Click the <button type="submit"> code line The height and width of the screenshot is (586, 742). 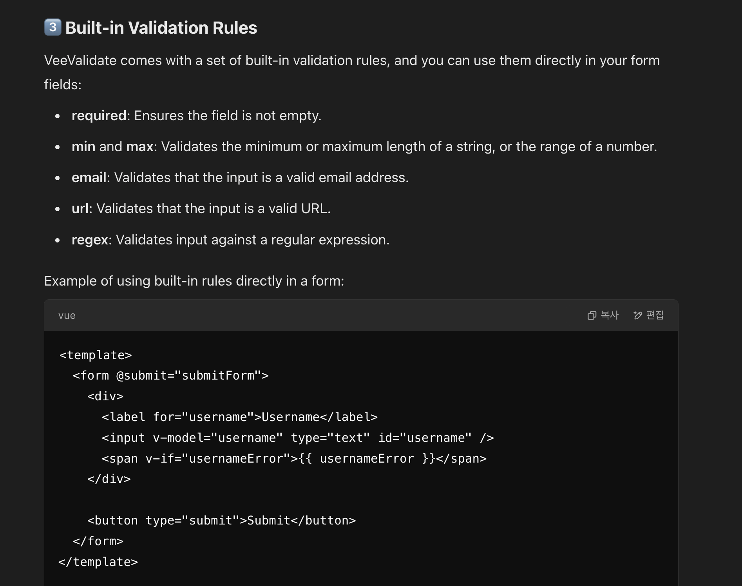[x=221, y=521]
